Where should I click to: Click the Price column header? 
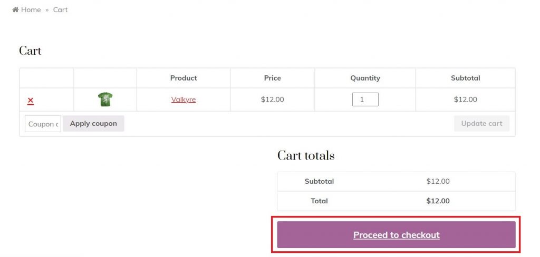[x=273, y=78]
